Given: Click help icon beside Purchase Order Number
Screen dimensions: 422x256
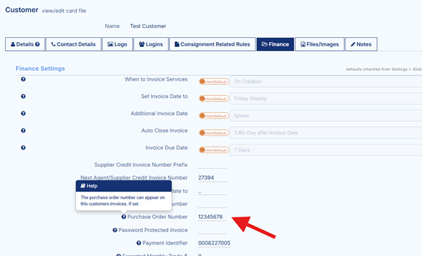Looking at the screenshot, I should 124,217.
